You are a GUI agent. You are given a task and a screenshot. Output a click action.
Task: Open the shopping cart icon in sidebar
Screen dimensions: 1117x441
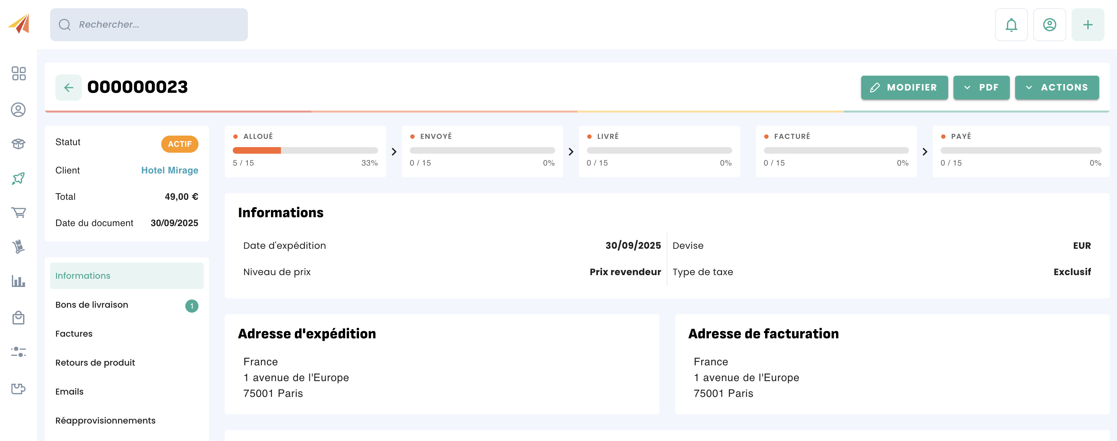click(18, 213)
